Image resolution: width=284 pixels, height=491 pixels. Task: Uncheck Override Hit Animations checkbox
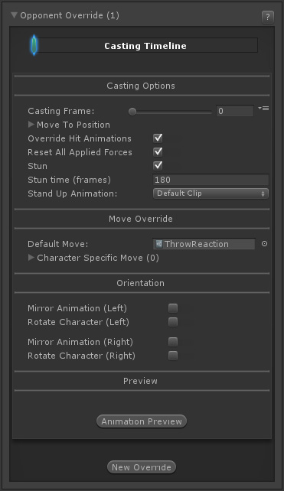tap(158, 138)
